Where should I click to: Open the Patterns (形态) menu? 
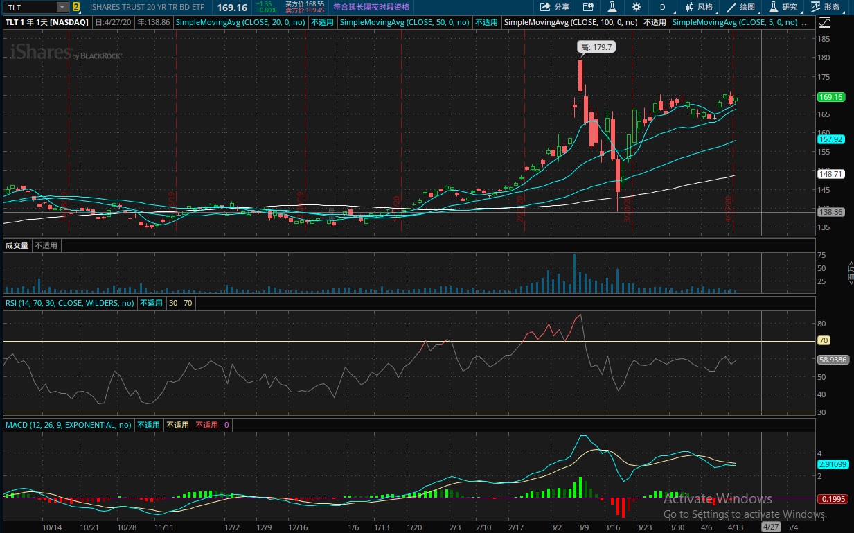(826, 7)
